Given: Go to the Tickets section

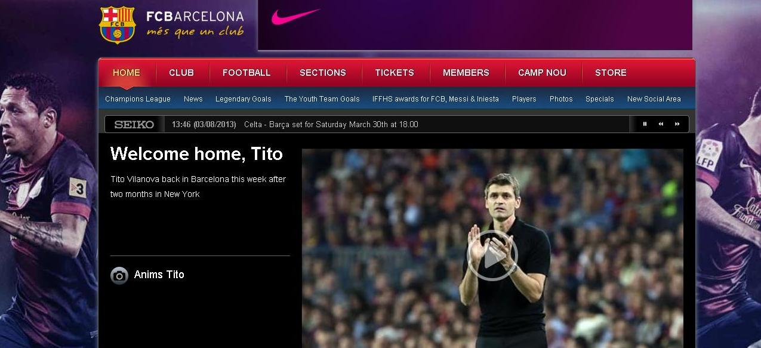Looking at the screenshot, I should click(x=394, y=73).
